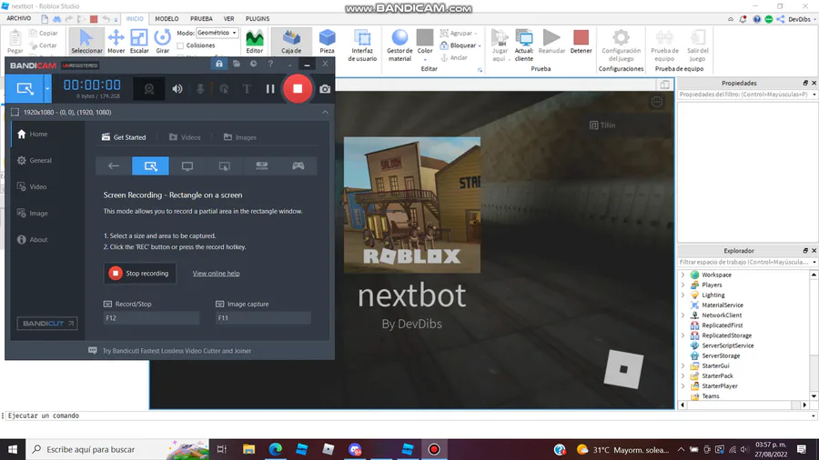Click the Ejecutar un comando bar

pyautogui.click(x=408, y=415)
